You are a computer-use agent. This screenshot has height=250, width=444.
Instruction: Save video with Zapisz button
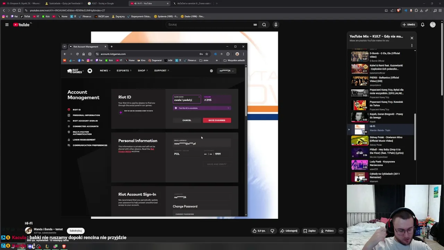[x=309, y=231]
